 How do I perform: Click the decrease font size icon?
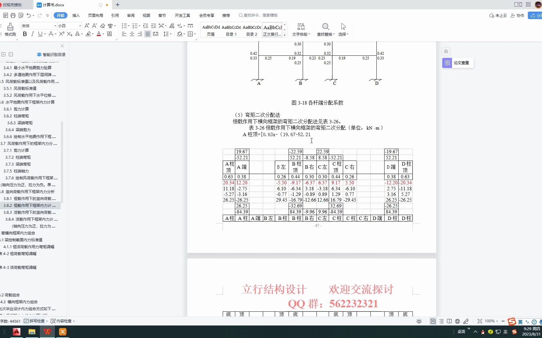[94, 26]
